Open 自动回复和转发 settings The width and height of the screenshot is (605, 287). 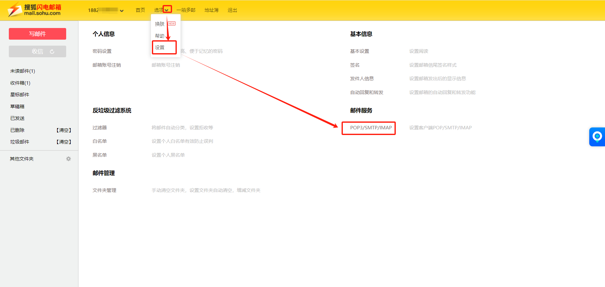(367, 93)
